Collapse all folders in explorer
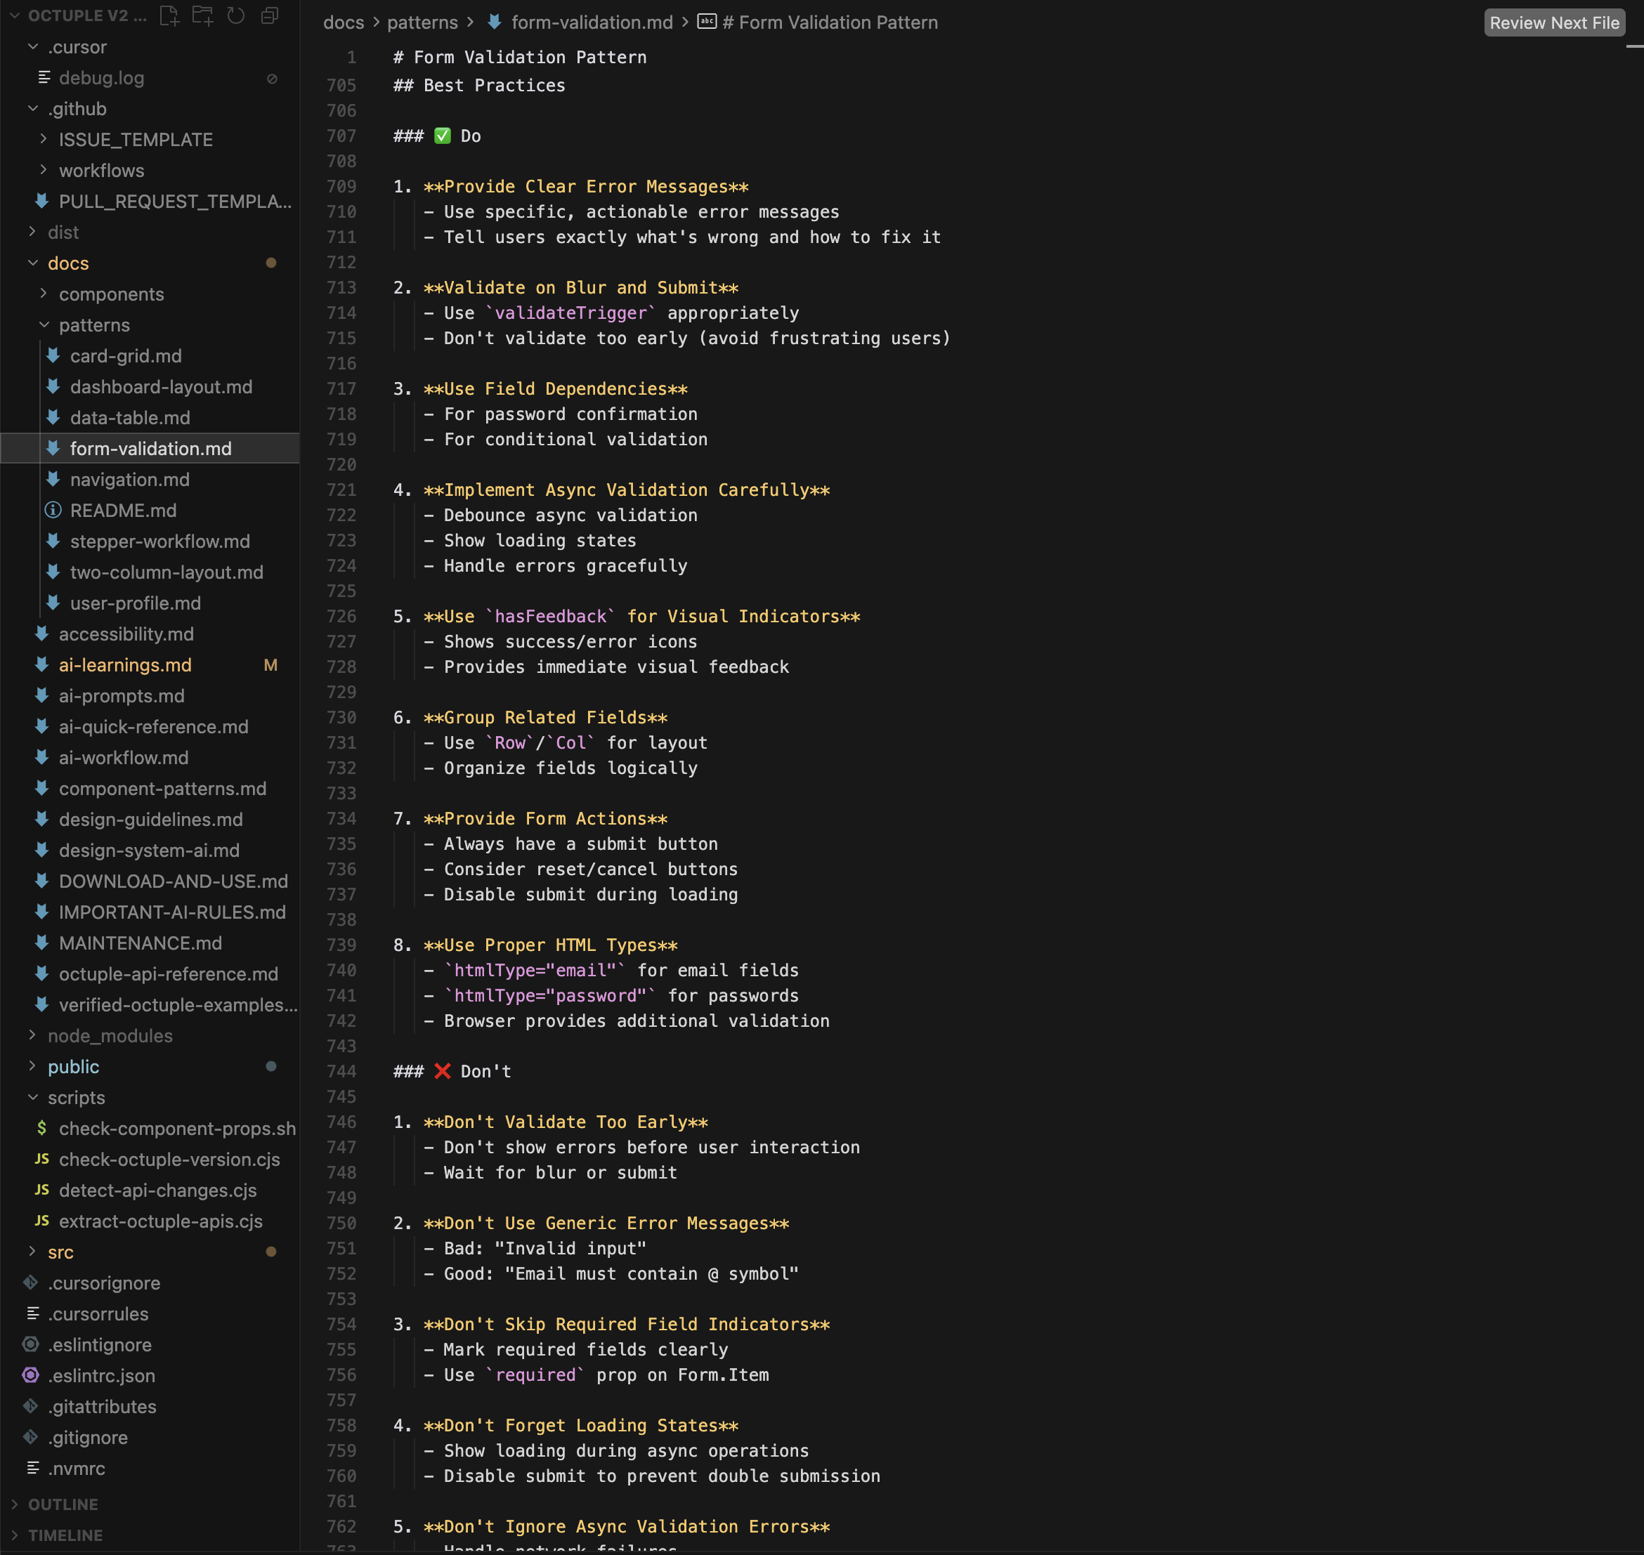Screen dimensions: 1644x1555 click(x=270, y=15)
